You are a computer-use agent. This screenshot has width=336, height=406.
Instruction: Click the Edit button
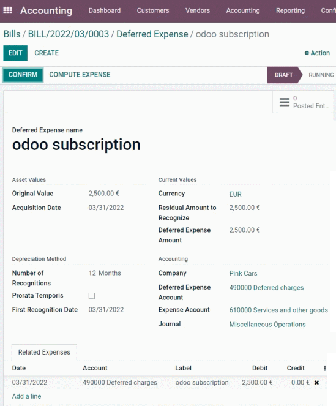click(x=15, y=53)
